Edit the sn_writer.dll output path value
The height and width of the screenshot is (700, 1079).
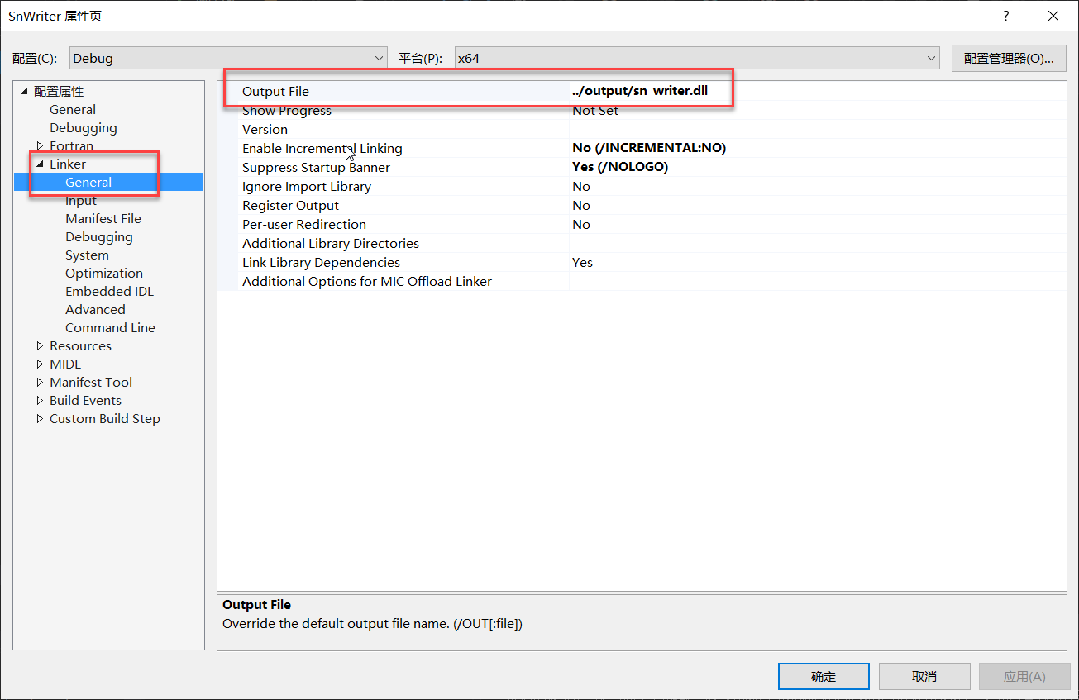click(640, 91)
